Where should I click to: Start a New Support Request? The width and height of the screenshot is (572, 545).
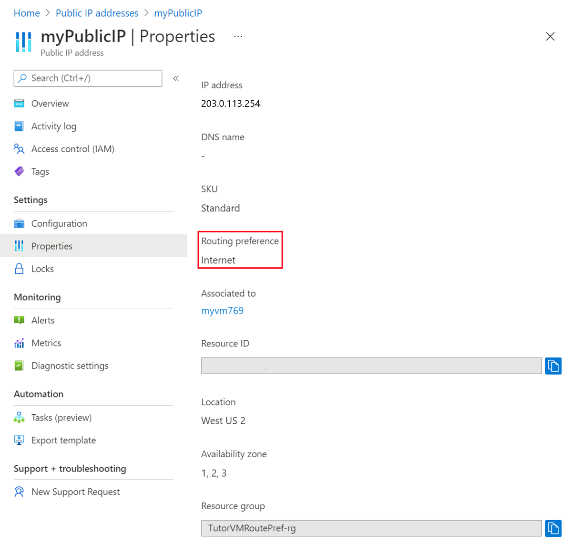pos(75,492)
